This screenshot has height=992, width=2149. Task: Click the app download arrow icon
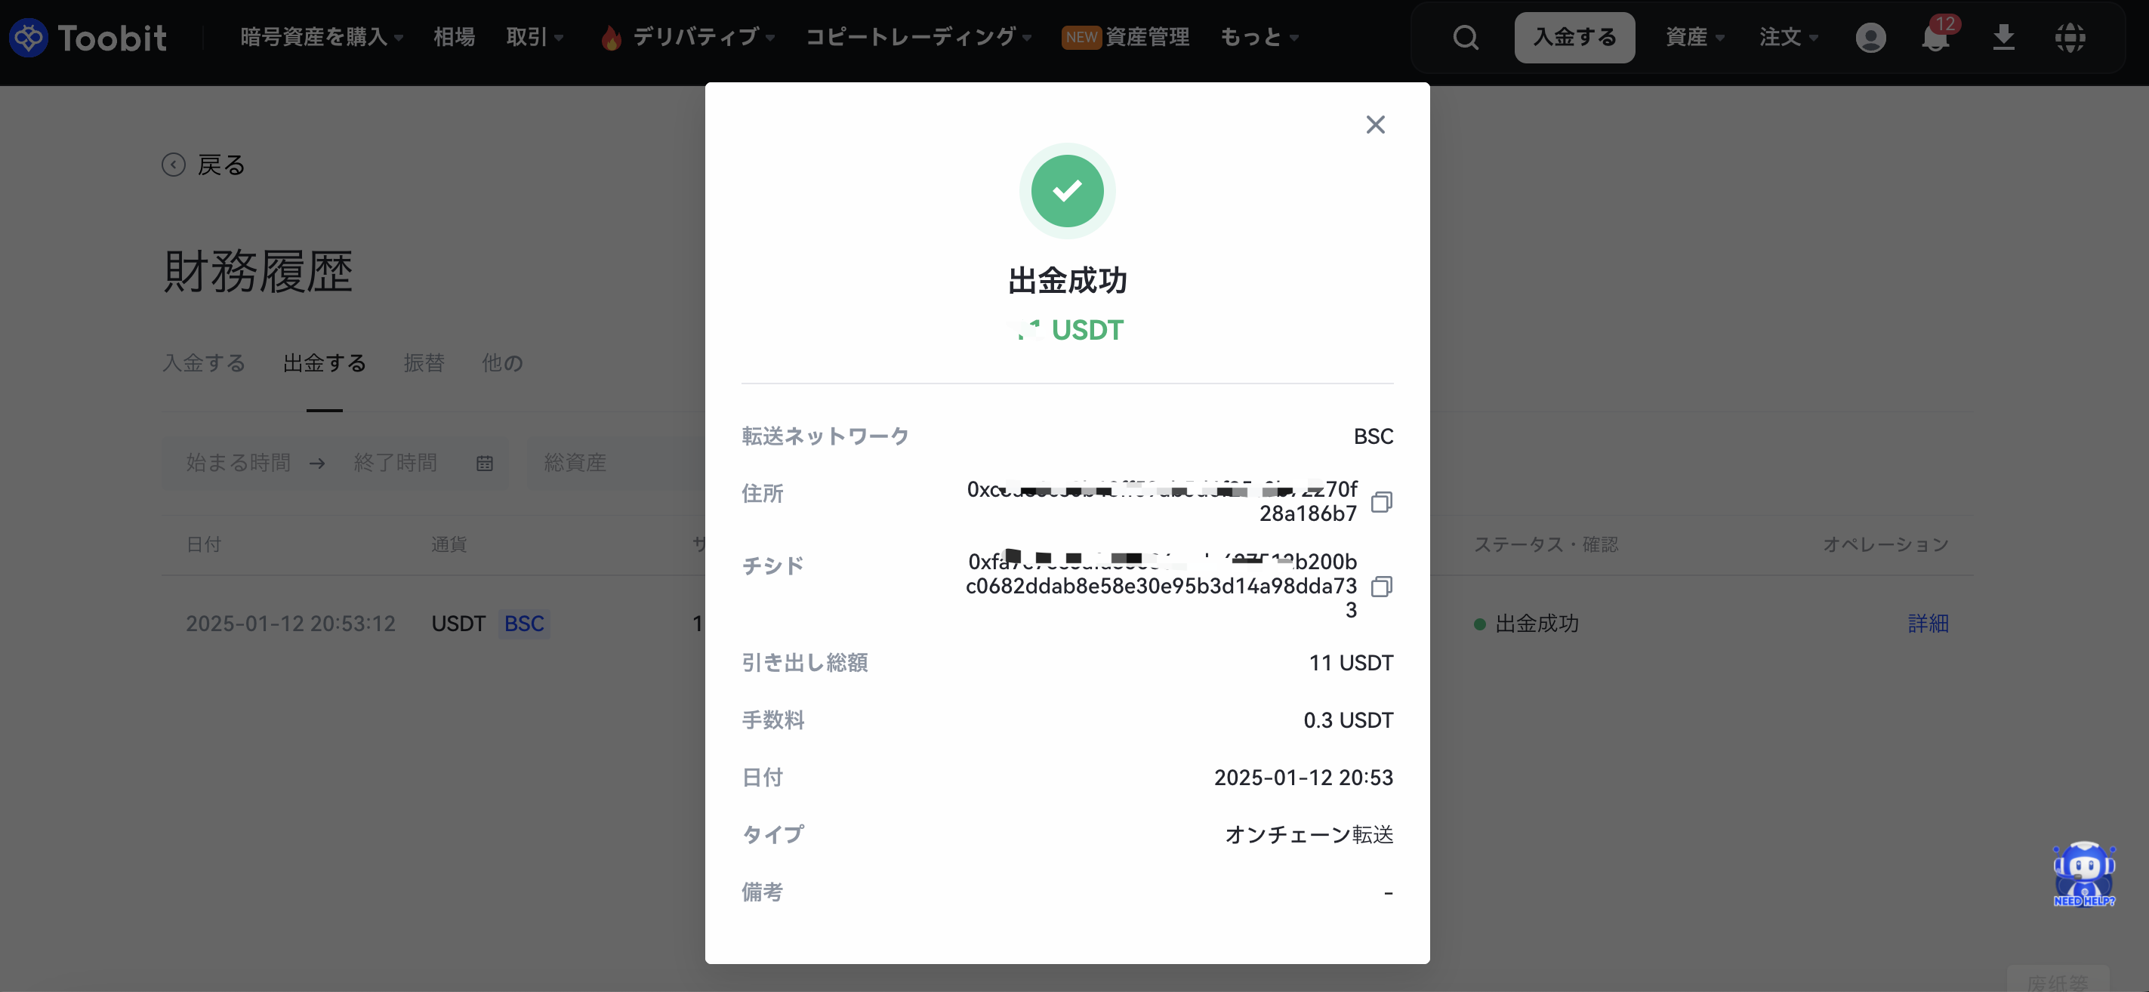tap(2004, 38)
